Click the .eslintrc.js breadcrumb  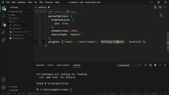coord(42,12)
